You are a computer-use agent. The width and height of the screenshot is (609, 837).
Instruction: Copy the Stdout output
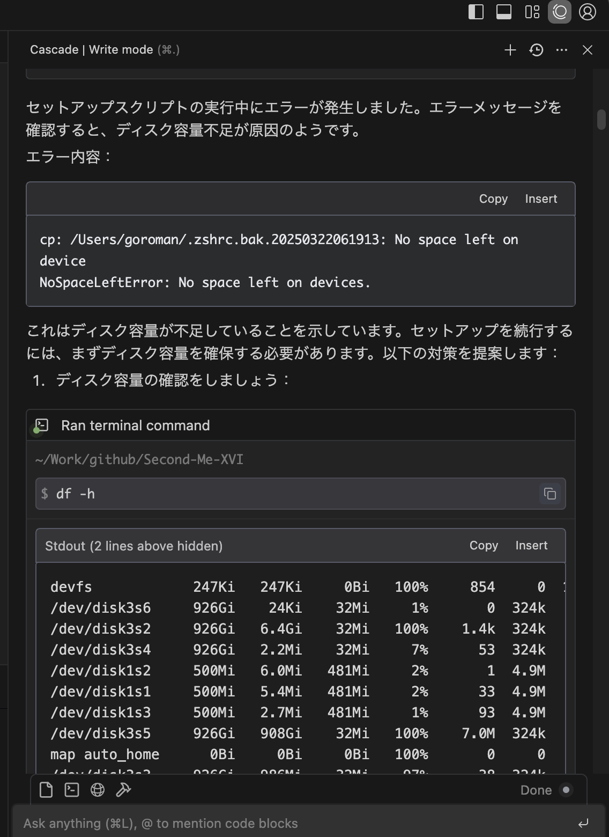(484, 546)
